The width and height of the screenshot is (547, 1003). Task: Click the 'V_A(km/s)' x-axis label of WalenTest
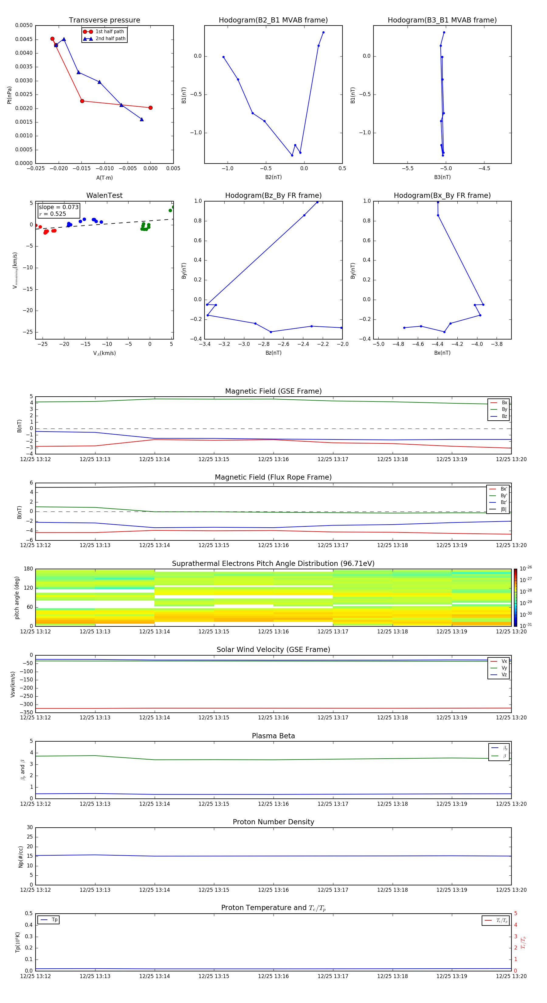point(104,353)
